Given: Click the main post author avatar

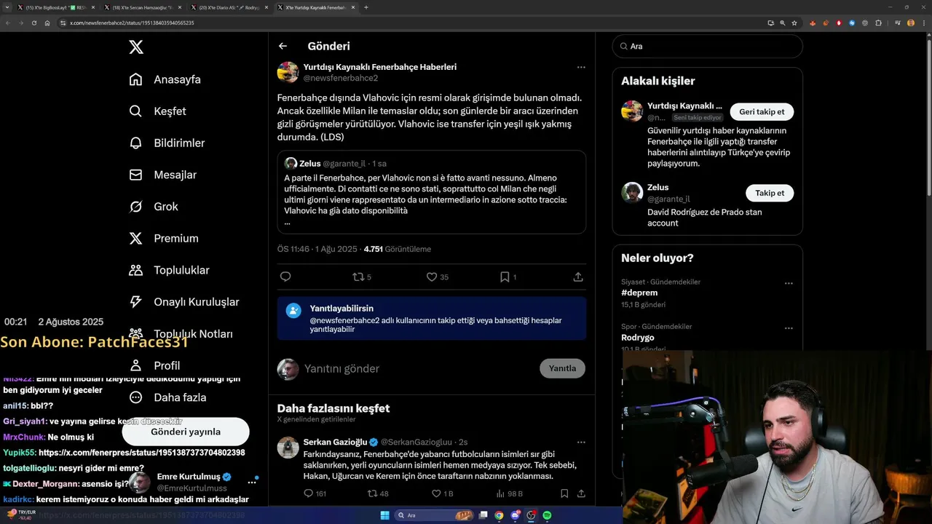Looking at the screenshot, I should click(x=288, y=72).
